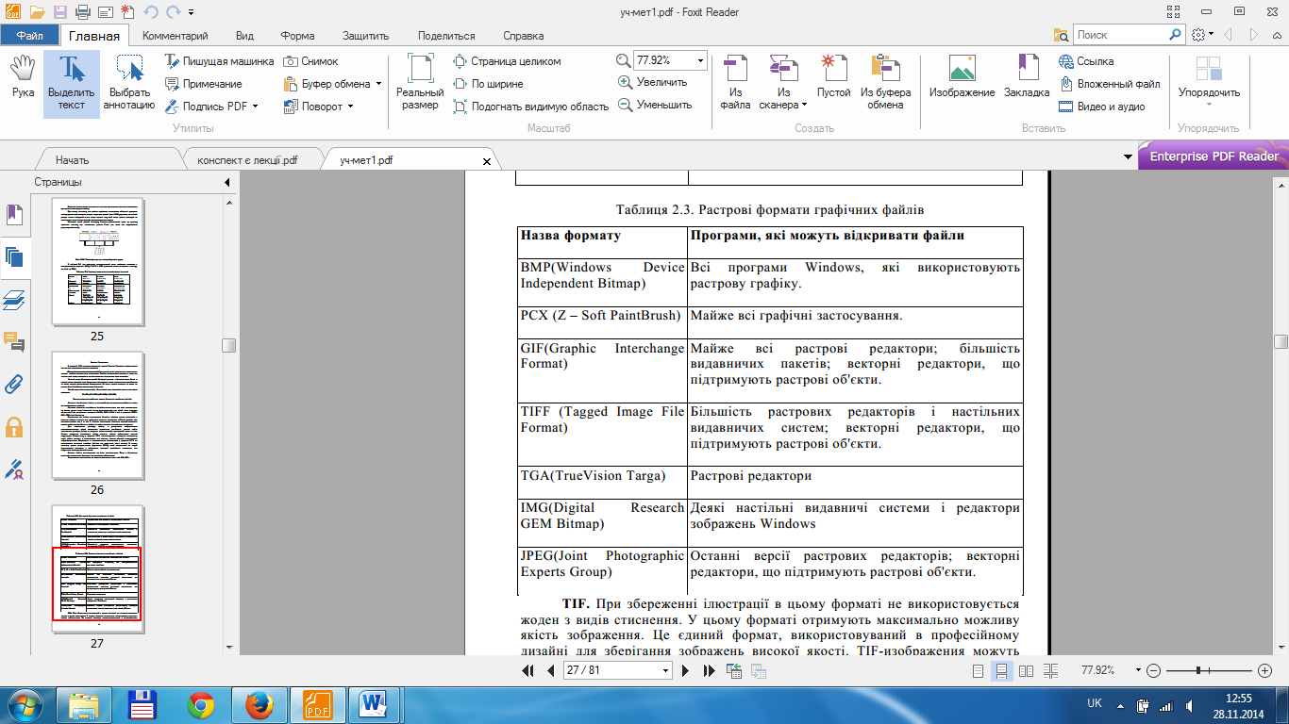The width and height of the screenshot is (1289, 724).
Task: Open bookmarks panel in left sidebar
Action: coord(14,215)
